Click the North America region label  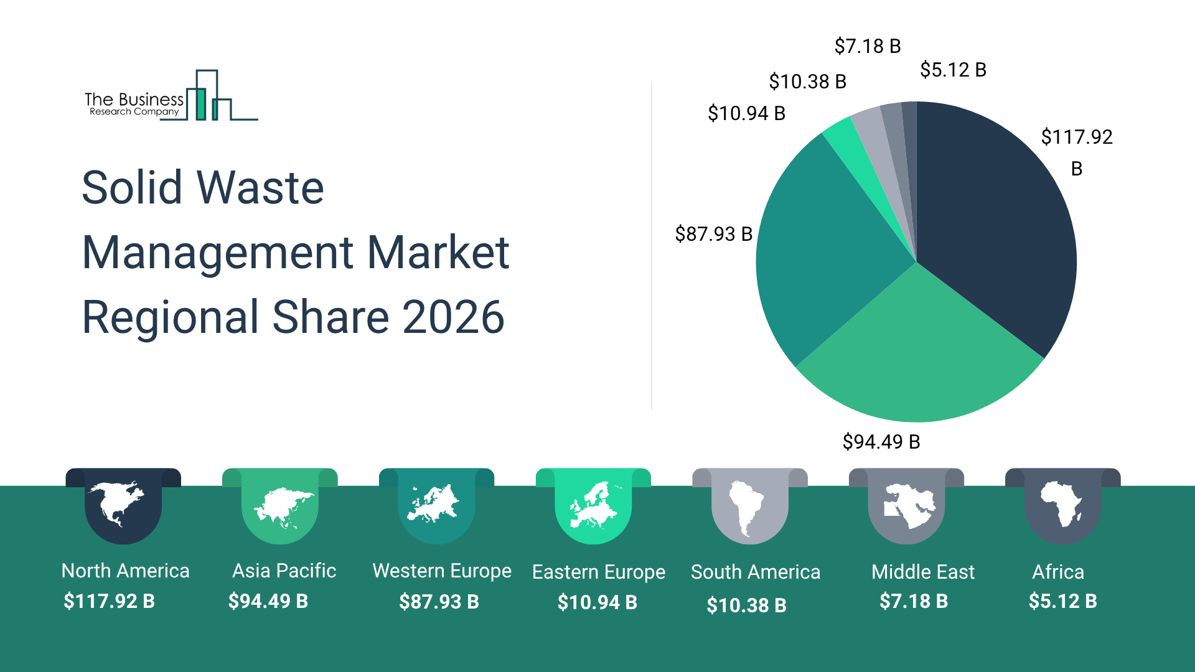coord(125,571)
